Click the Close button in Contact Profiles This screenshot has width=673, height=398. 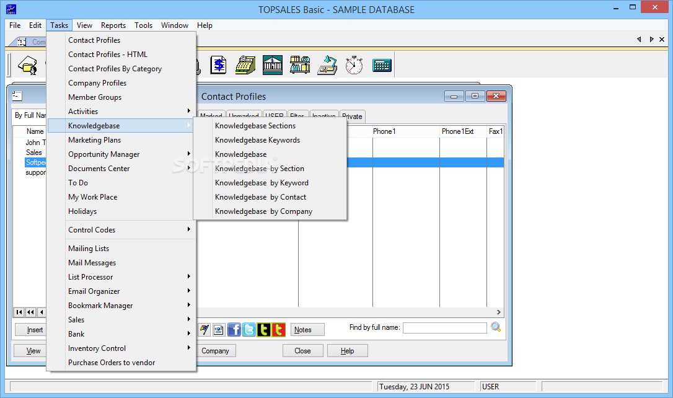[302, 351]
